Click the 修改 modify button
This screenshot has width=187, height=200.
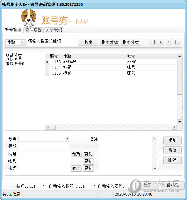click(x=172, y=150)
